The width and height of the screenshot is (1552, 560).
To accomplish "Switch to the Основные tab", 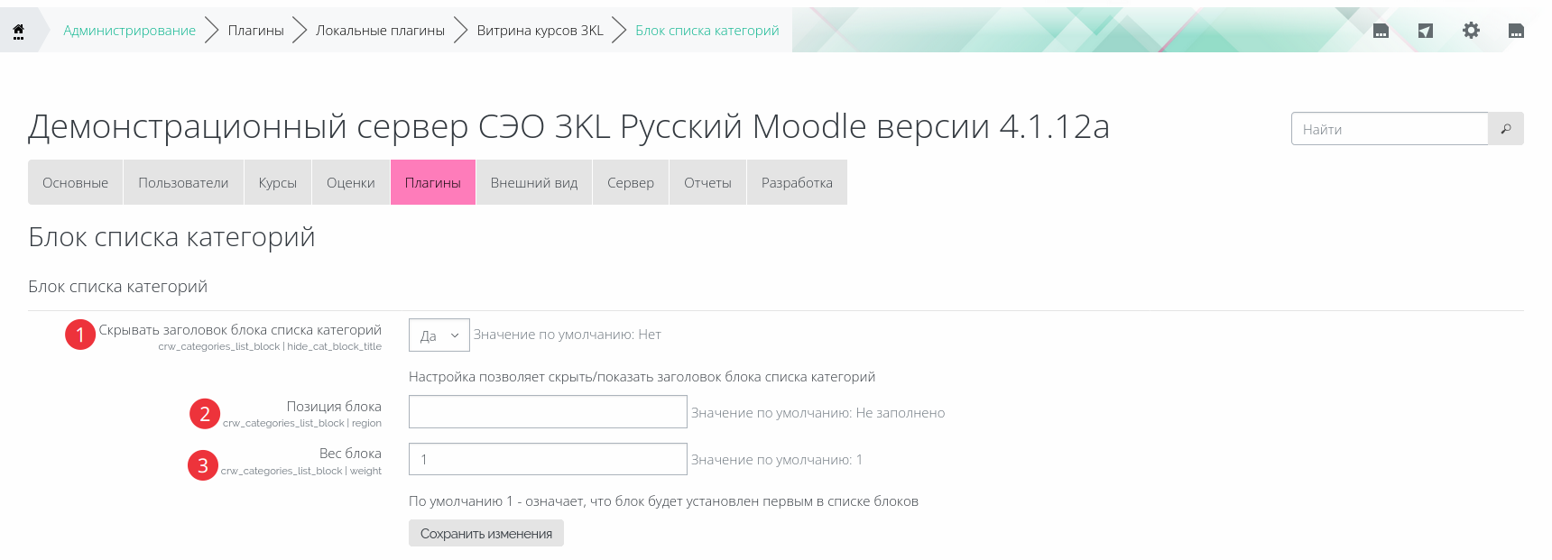I will coord(76,182).
